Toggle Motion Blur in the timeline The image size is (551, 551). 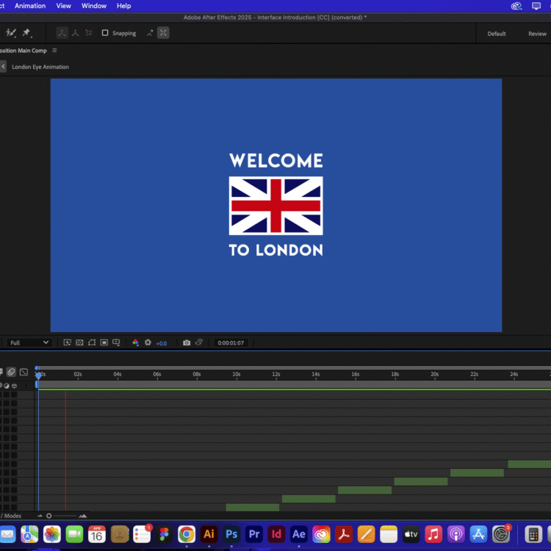tap(11, 372)
